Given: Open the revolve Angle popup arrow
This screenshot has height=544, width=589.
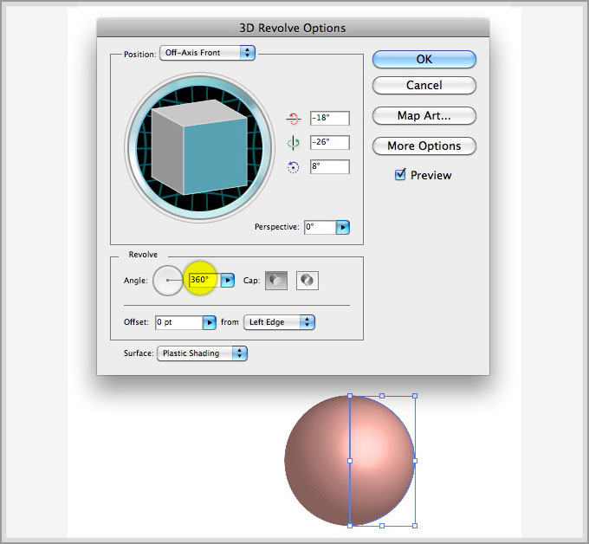Looking at the screenshot, I should tap(228, 281).
